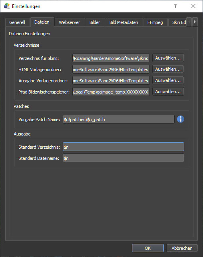Select the Bilder tab
The width and height of the screenshot is (203, 257).
[95, 22]
